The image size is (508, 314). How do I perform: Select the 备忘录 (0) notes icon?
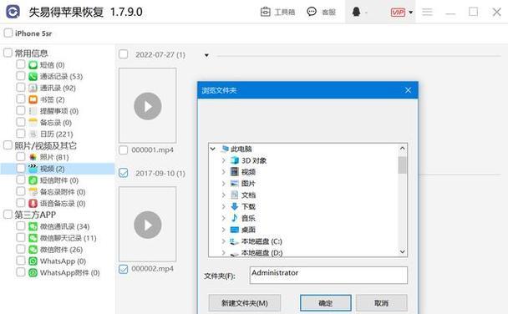coord(33,123)
